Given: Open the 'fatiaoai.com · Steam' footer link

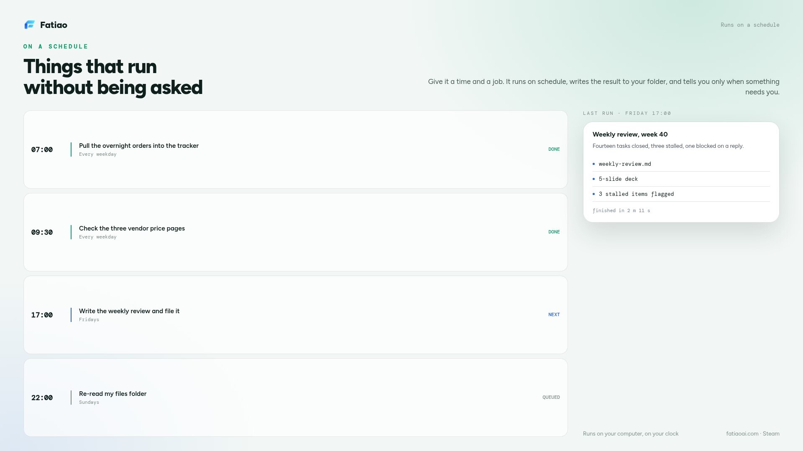Looking at the screenshot, I should pos(753,434).
